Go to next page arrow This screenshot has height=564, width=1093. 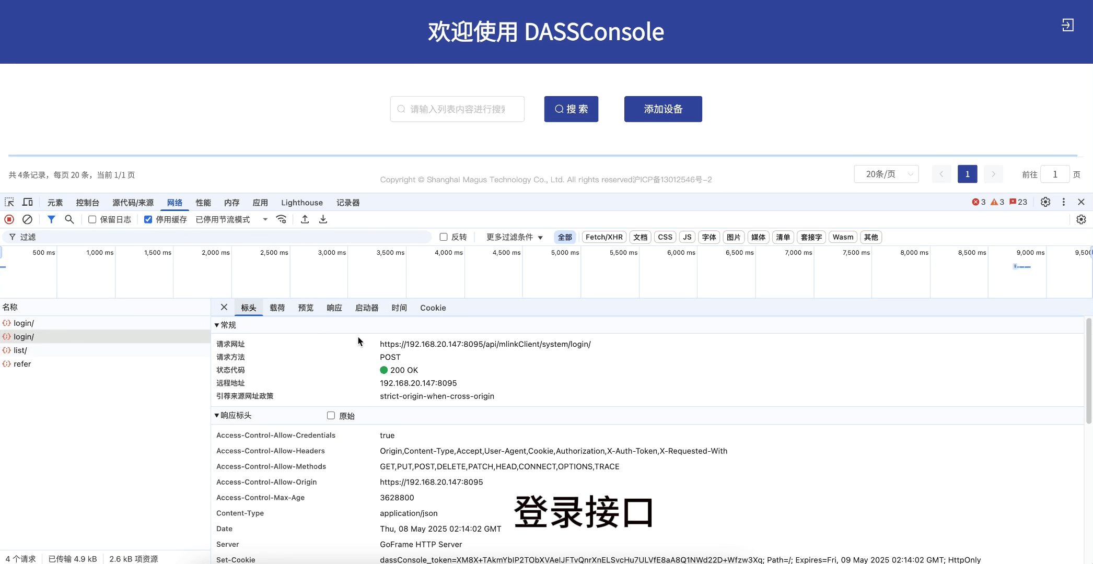pos(994,174)
